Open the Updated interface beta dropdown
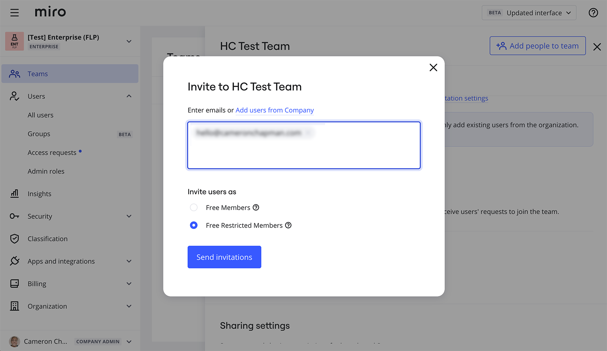 (529, 13)
